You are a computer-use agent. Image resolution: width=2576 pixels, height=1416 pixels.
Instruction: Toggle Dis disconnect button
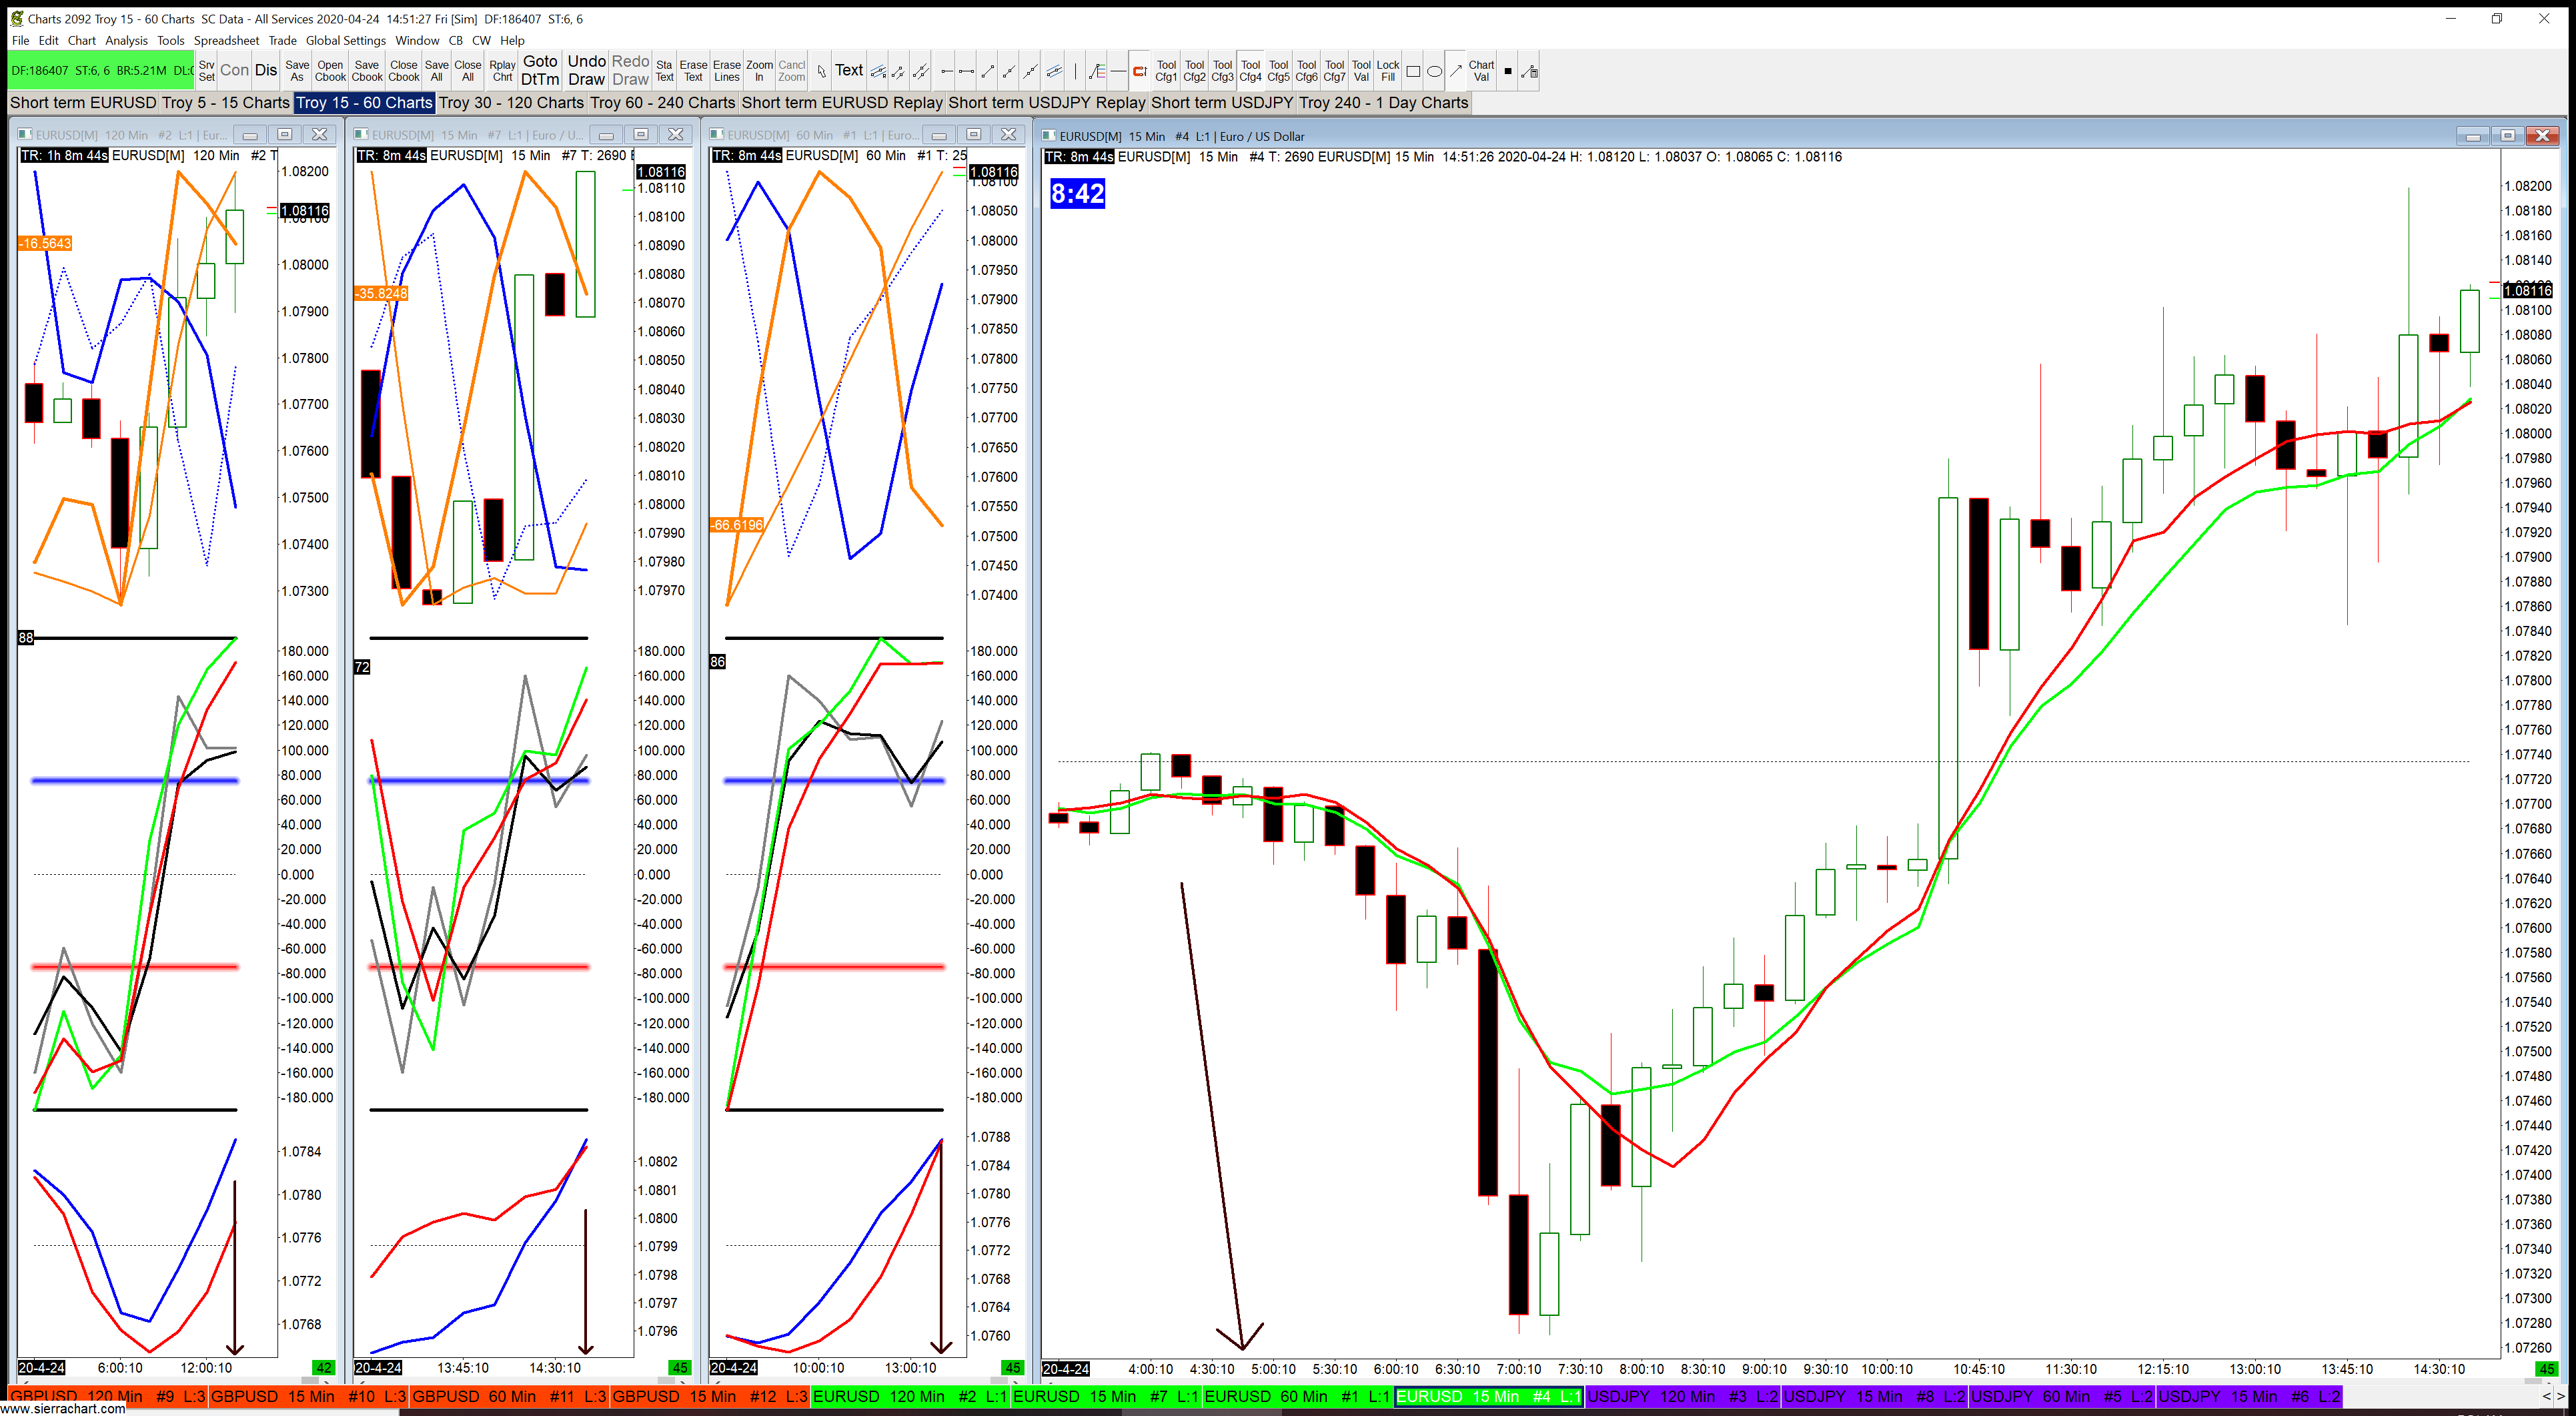coord(266,70)
